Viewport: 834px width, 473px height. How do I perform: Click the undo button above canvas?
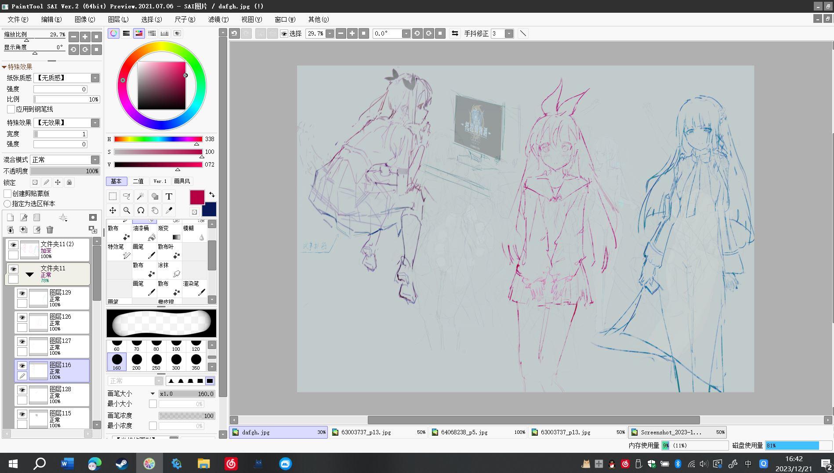point(234,33)
